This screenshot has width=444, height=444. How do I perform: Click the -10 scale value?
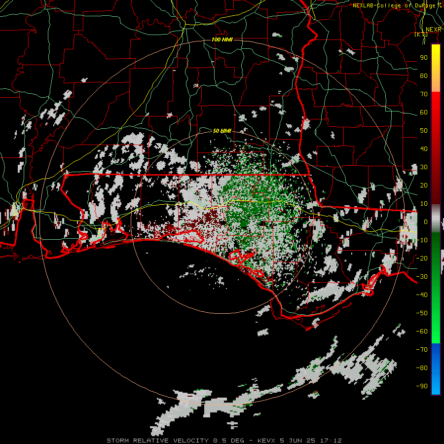pos(422,240)
